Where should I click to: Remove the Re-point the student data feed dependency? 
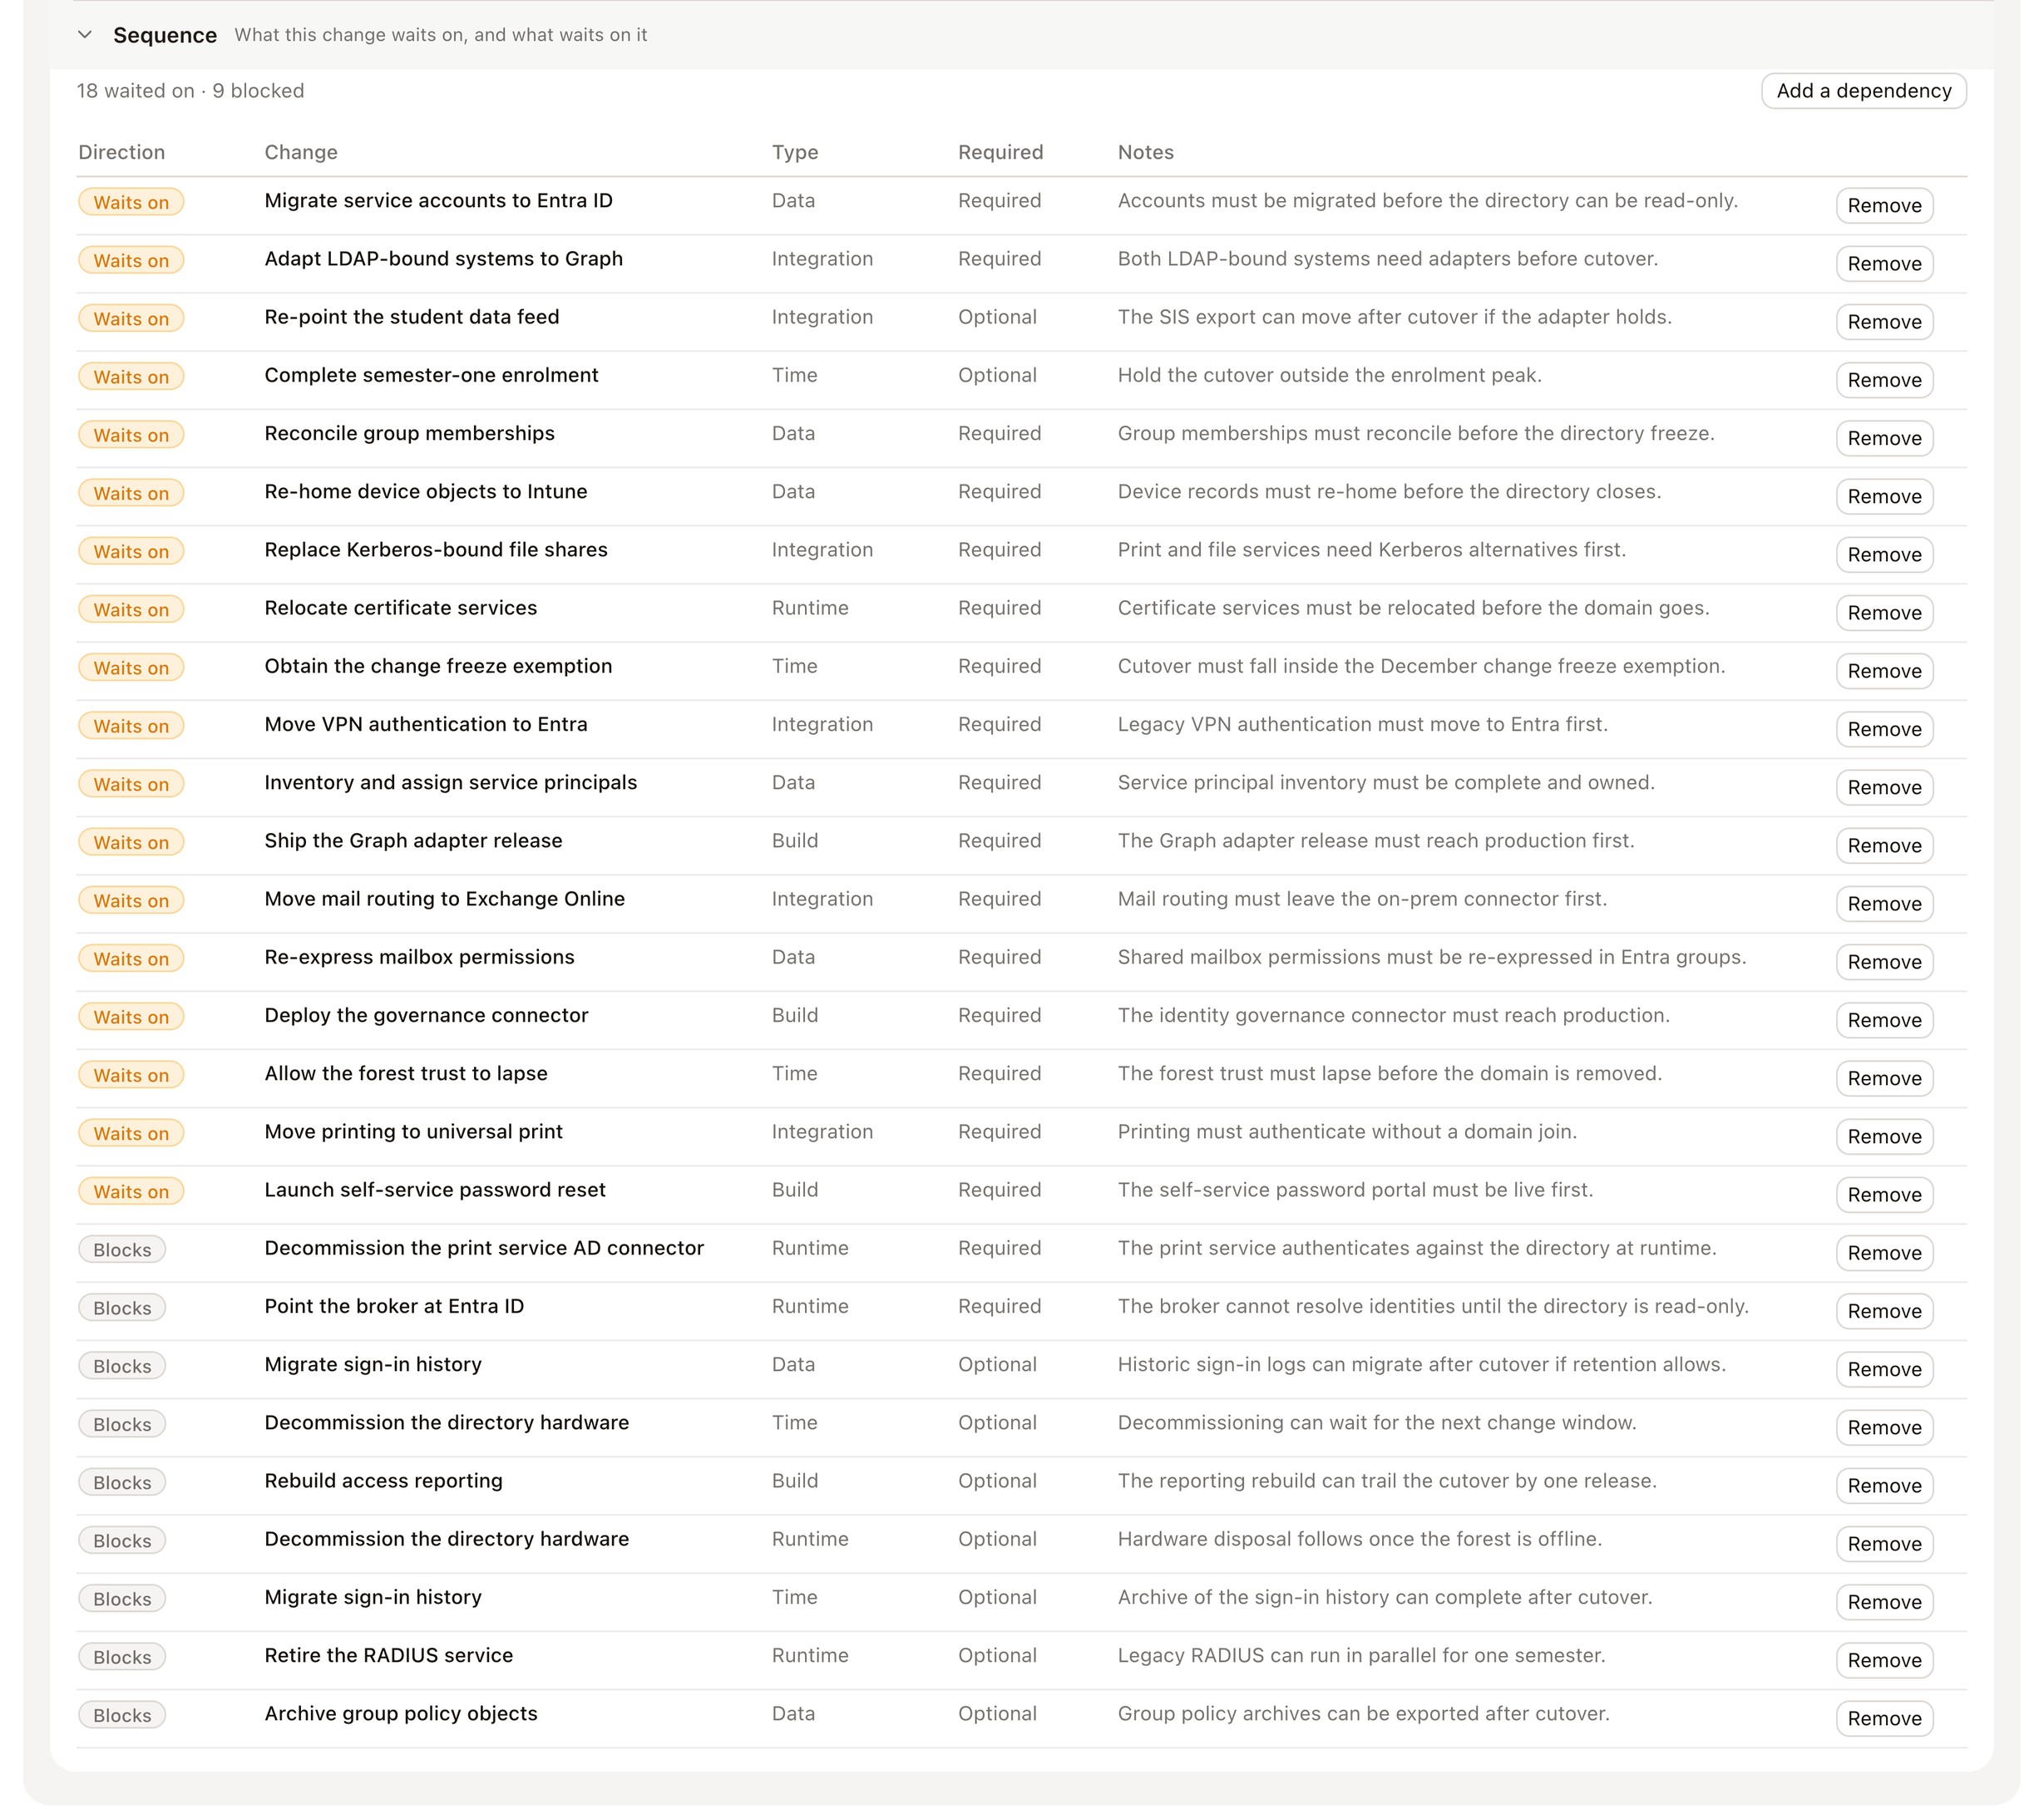[1884, 322]
